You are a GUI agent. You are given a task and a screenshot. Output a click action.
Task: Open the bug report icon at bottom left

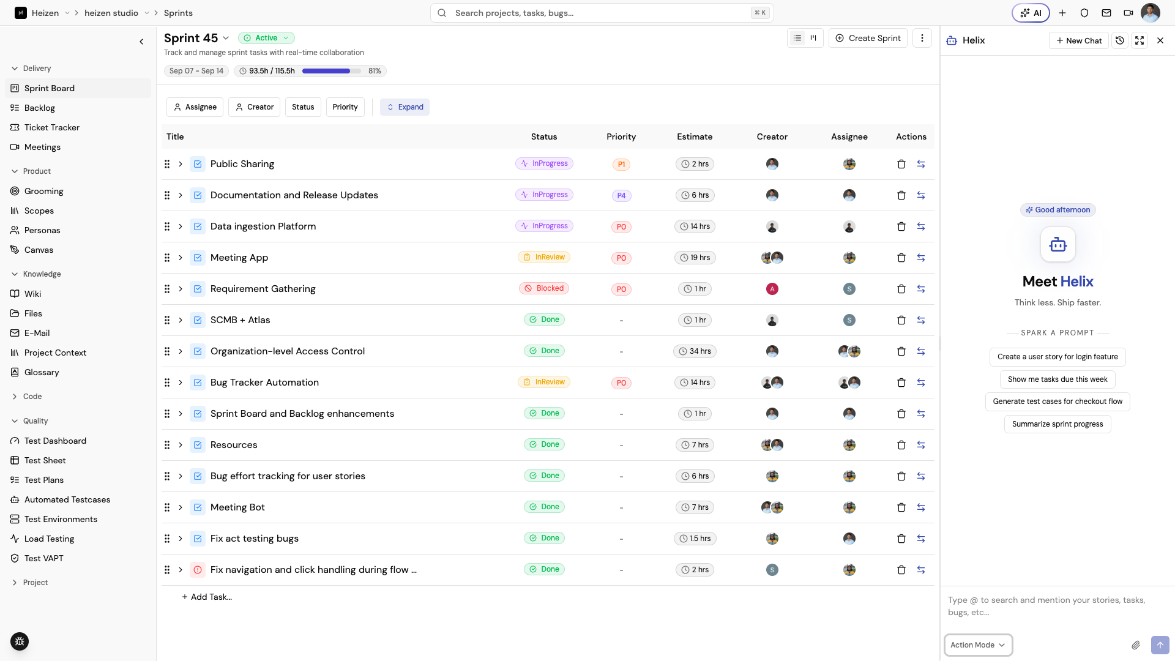[x=20, y=641]
